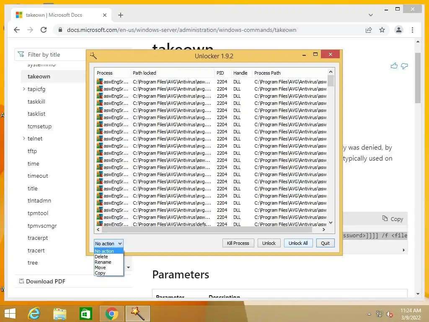
Task: Open tpmtool sidebar item
Action: (x=38, y=213)
